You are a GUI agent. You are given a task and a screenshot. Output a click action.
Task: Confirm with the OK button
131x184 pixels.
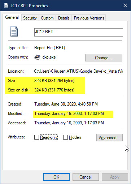(x=56, y=177)
